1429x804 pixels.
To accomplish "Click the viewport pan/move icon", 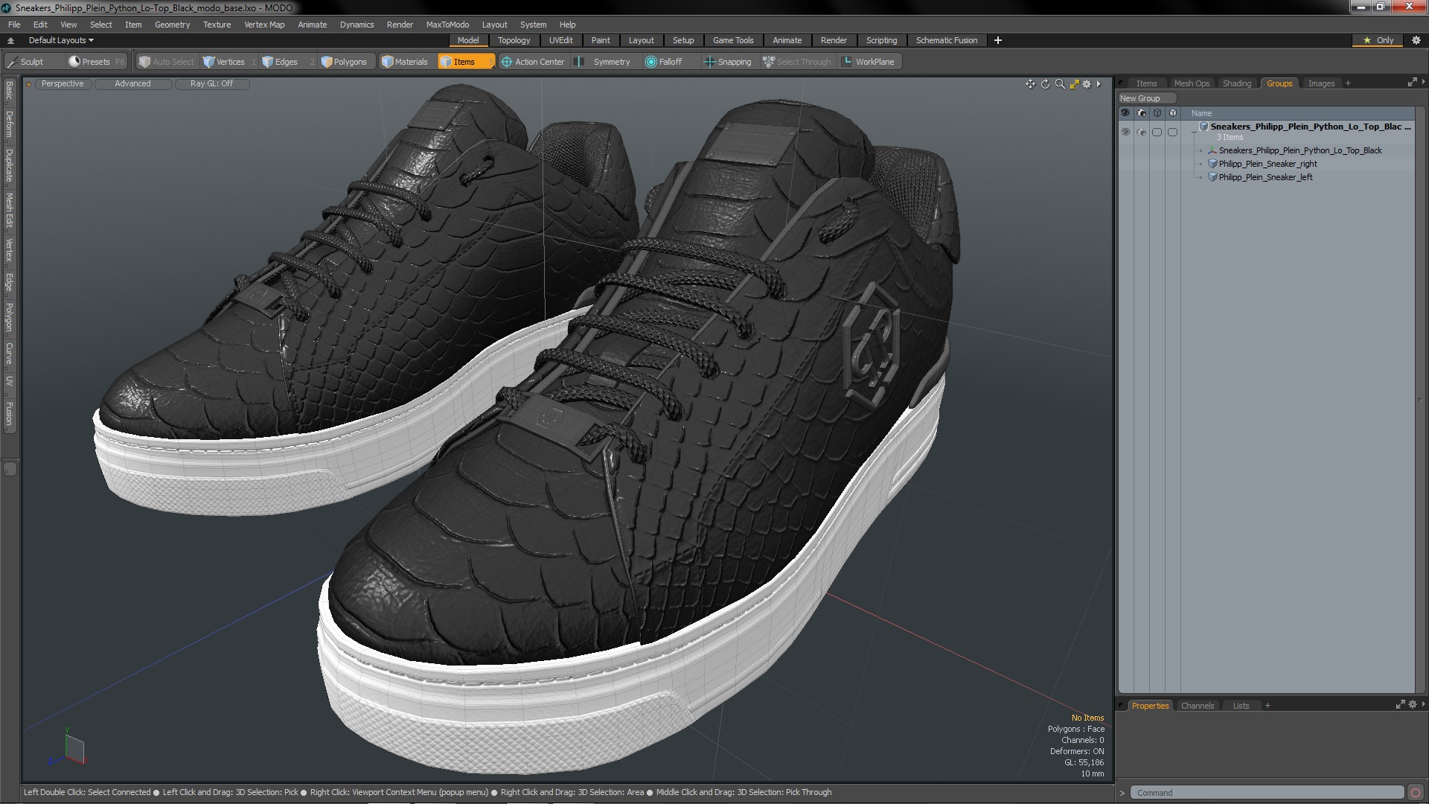I will pyautogui.click(x=1031, y=84).
